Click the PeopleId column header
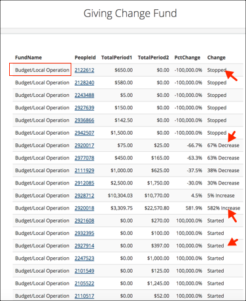Viewport: 246px width, 301px height. 85,58
